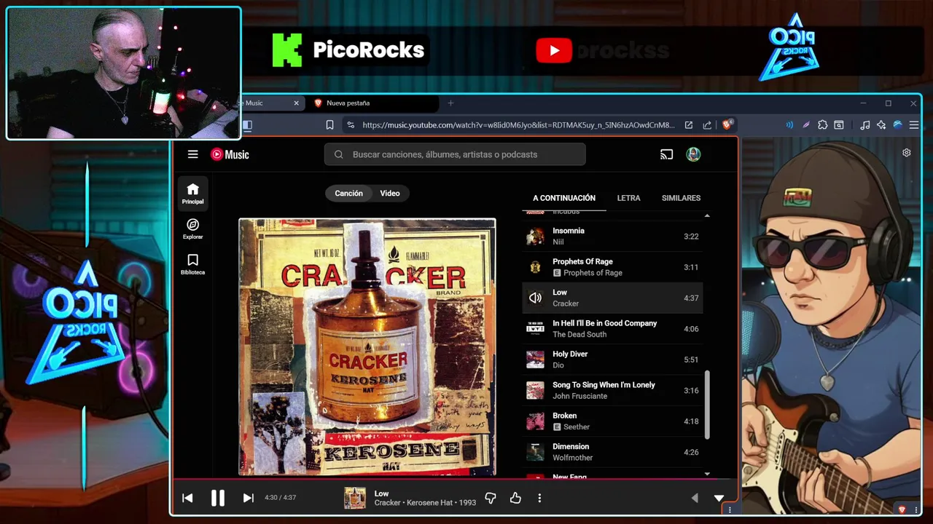Select the A CONTINUACIÓN tab
The width and height of the screenshot is (933, 524).
[x=564, y=198]
